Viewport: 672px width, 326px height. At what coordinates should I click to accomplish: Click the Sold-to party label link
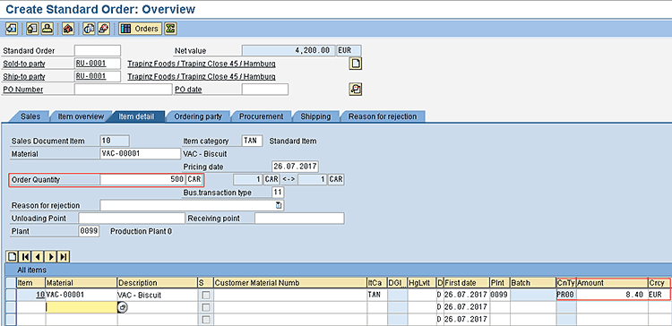(x=24, y=64)
